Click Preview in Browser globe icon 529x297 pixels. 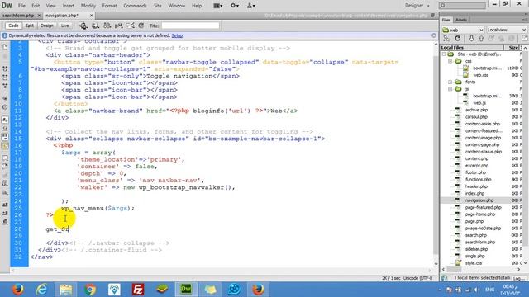click(x=96, y=26)
